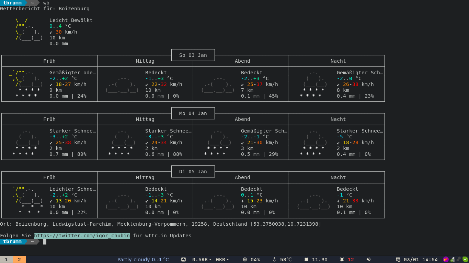469x263 pixels.
Task: Open the twitter.com/igor_chubin link
Action: click(x=82, y=236)
